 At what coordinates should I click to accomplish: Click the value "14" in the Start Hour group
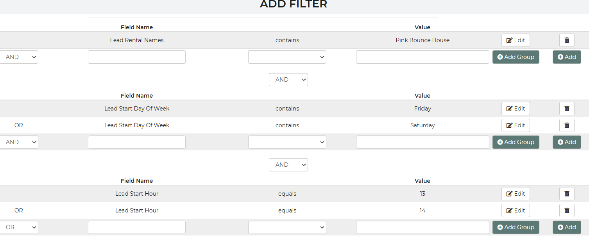click(x=423, y=210)
